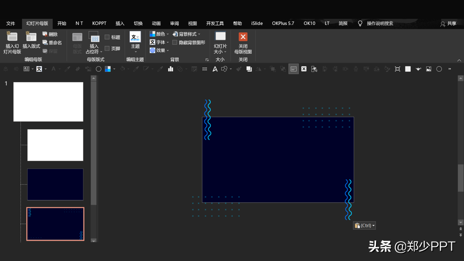Click the large letter A text icon
Image resolution: width=464 pixels, height=261 pixels.
tap(215, 69)
